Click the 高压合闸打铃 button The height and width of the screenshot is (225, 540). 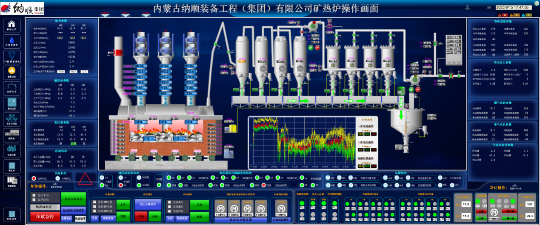[148, 204]
